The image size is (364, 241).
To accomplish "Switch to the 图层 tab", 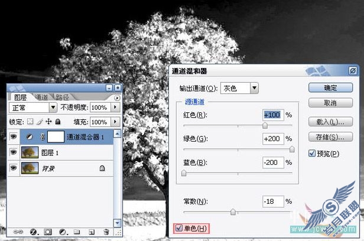I will pos(20,97).
